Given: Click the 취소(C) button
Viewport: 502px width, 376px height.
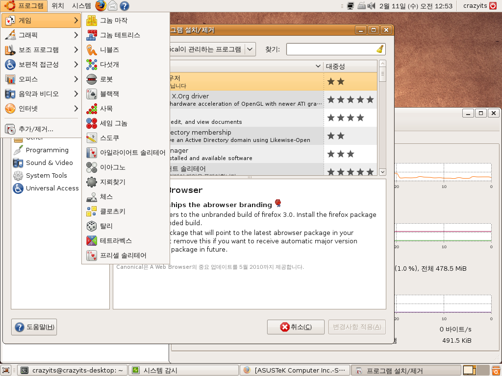Looking at the screenshot, I should (296, 327).
